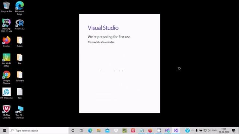239x134 pixels.
Task: Click the Visual Studio title text
Action: (x=103, y=28)
